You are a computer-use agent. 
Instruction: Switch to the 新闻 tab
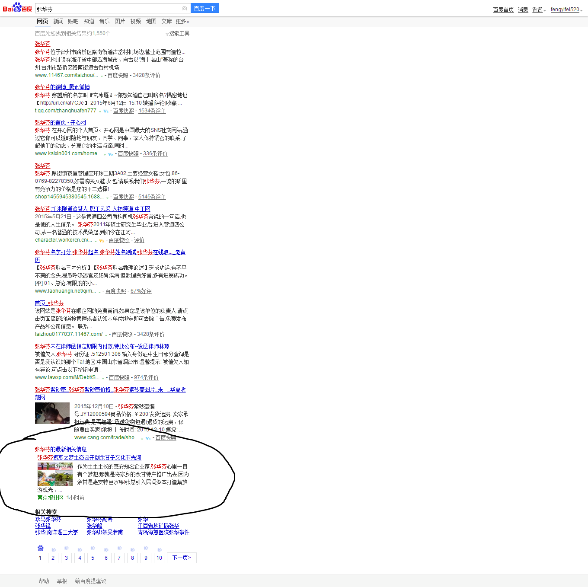tap(58, 21)
